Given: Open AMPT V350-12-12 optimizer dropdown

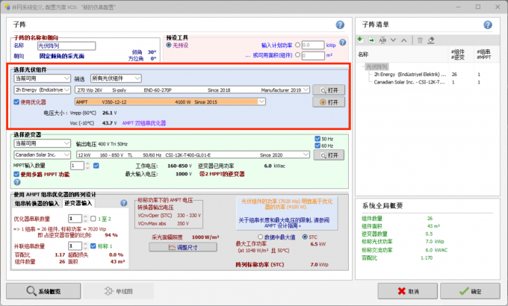Looking at the screenshot, I should 170,102.
